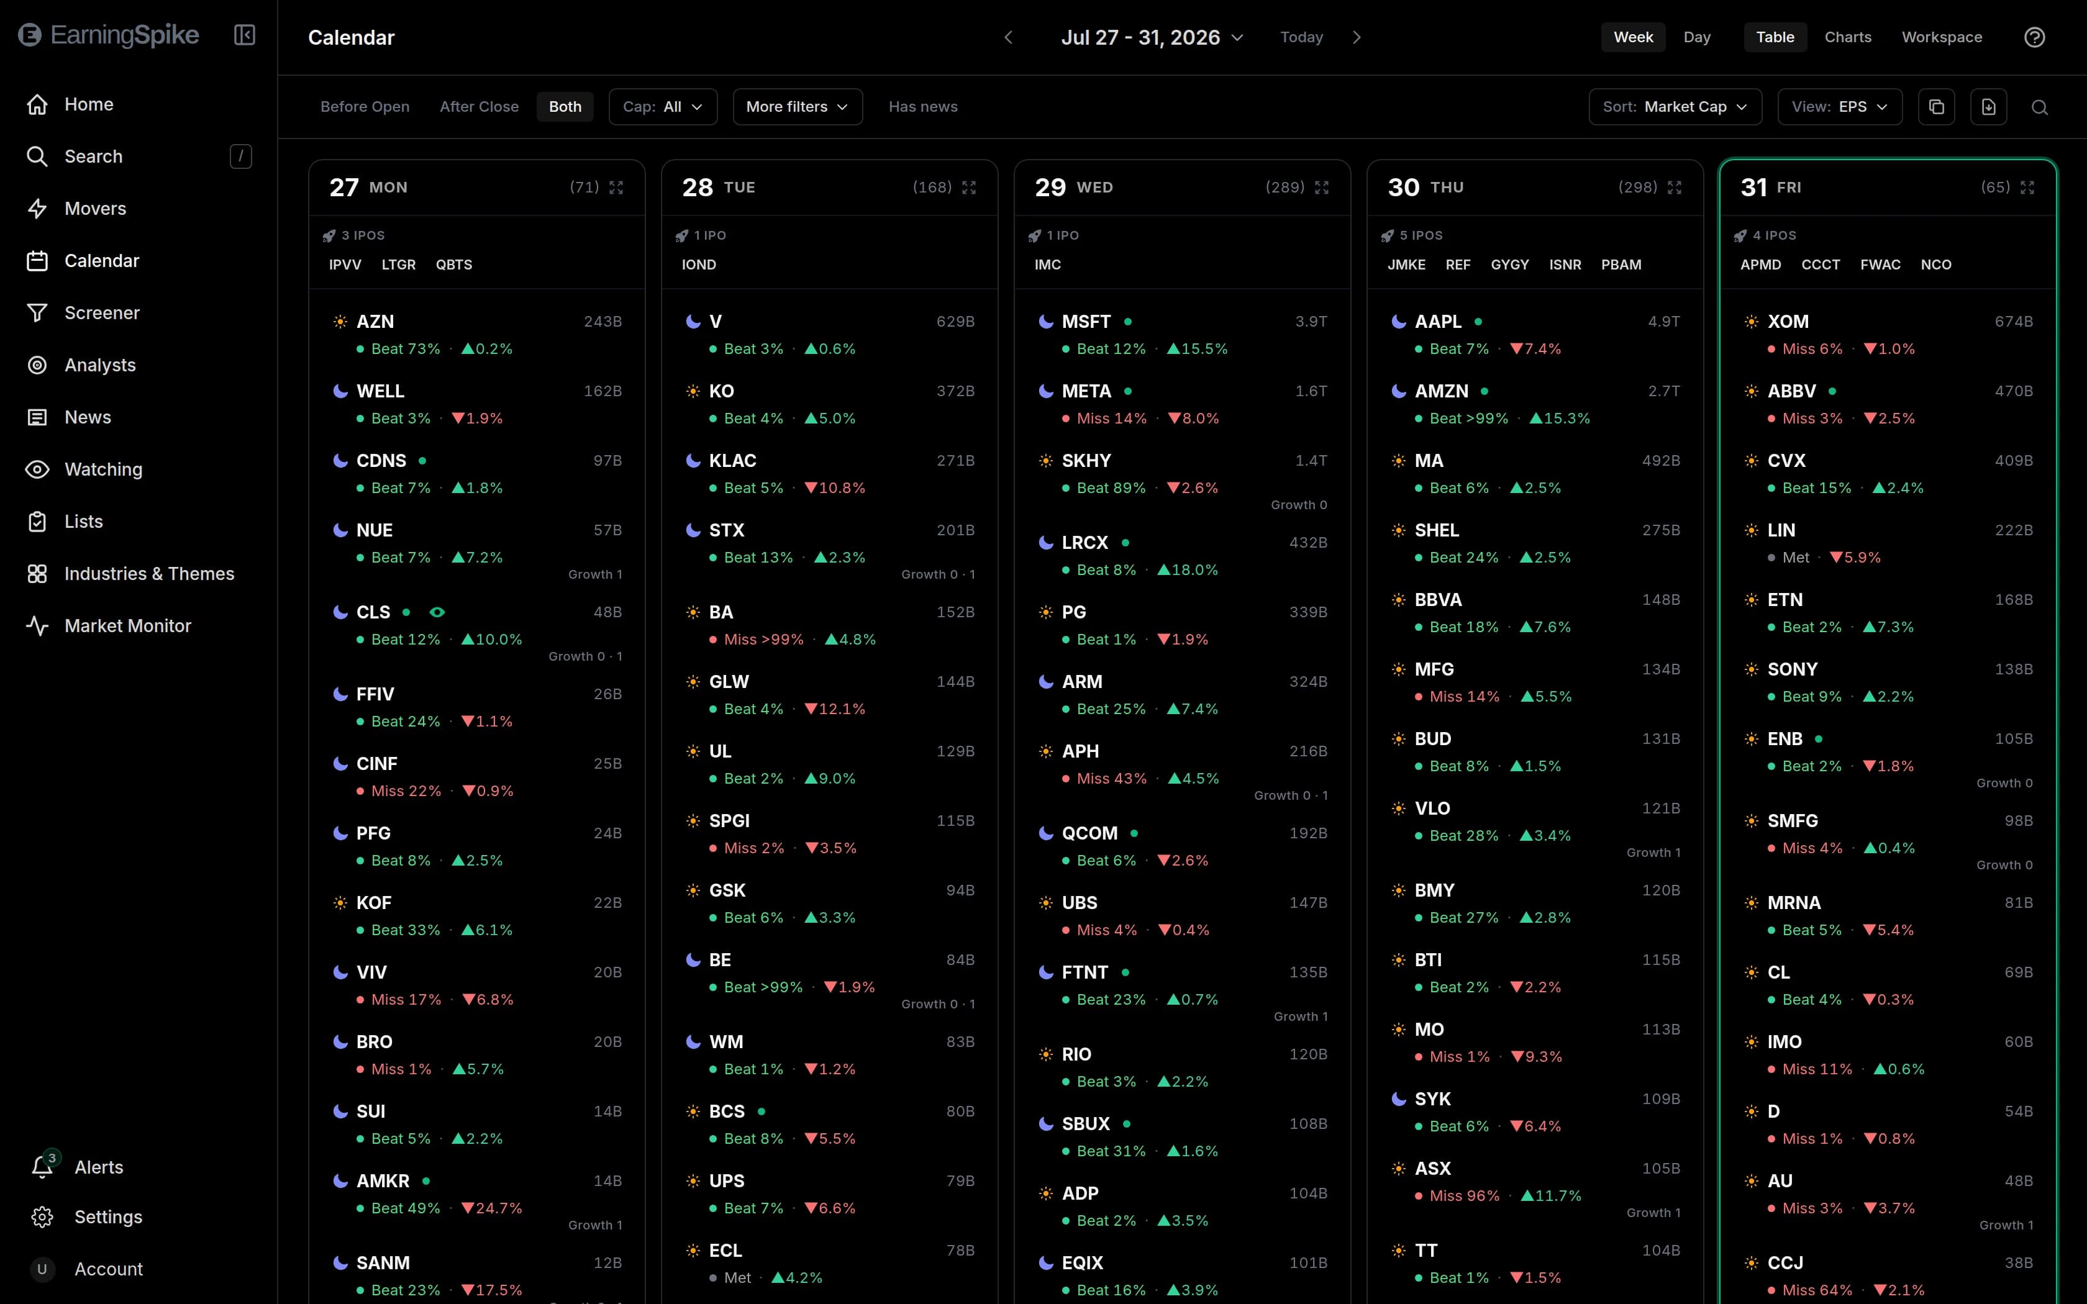Expand Friday 31 column icon
Viewport: 2087px width, 1304px height.
(2027, 187)
